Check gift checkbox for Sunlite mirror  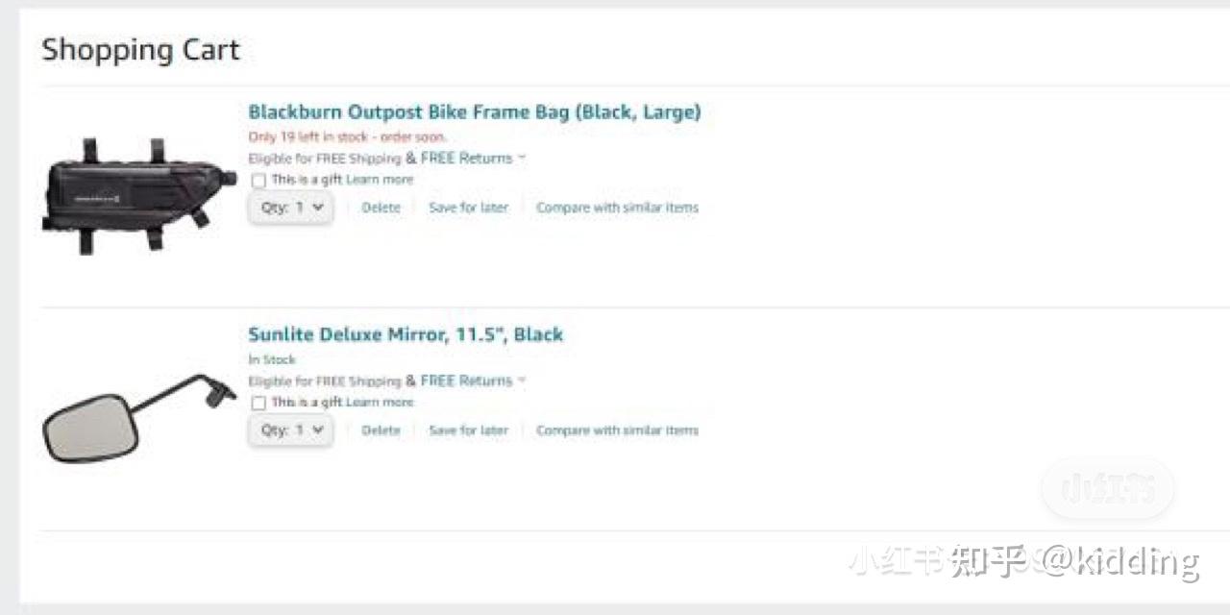tap(258, 404)
